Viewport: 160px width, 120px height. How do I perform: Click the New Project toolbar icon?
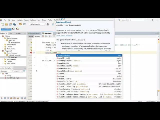(6, 24)
